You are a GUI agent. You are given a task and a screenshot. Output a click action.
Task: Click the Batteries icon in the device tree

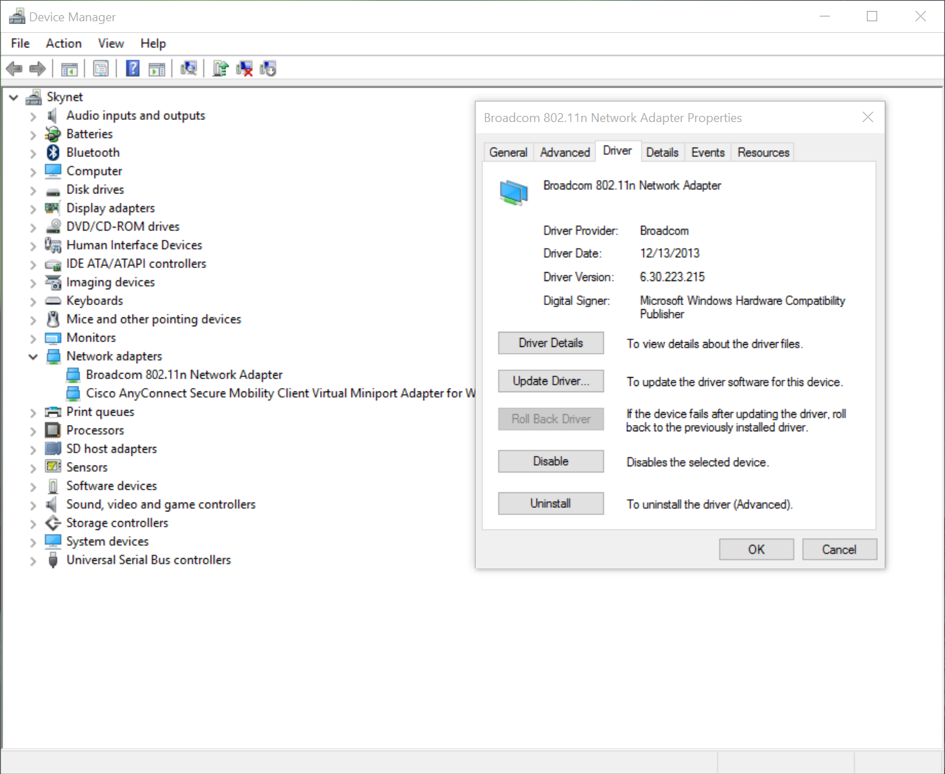click(x=53, y=134)
